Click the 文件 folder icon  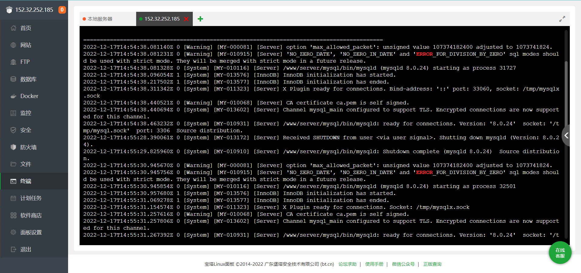13,164
